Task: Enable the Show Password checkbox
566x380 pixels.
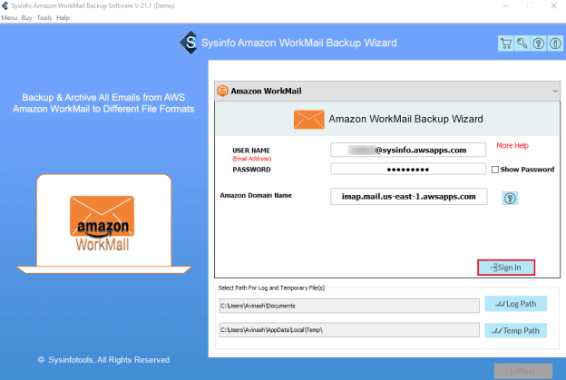Action: (495, 170)
